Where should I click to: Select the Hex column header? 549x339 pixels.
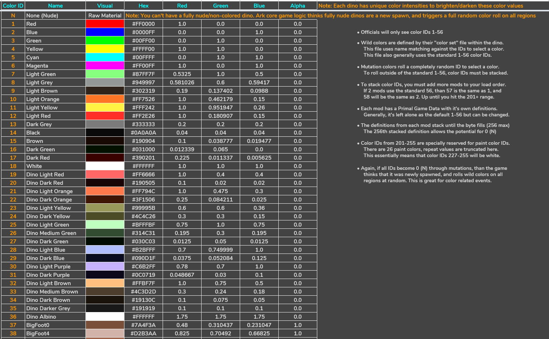pyautogui.click(x=143, y=5)
